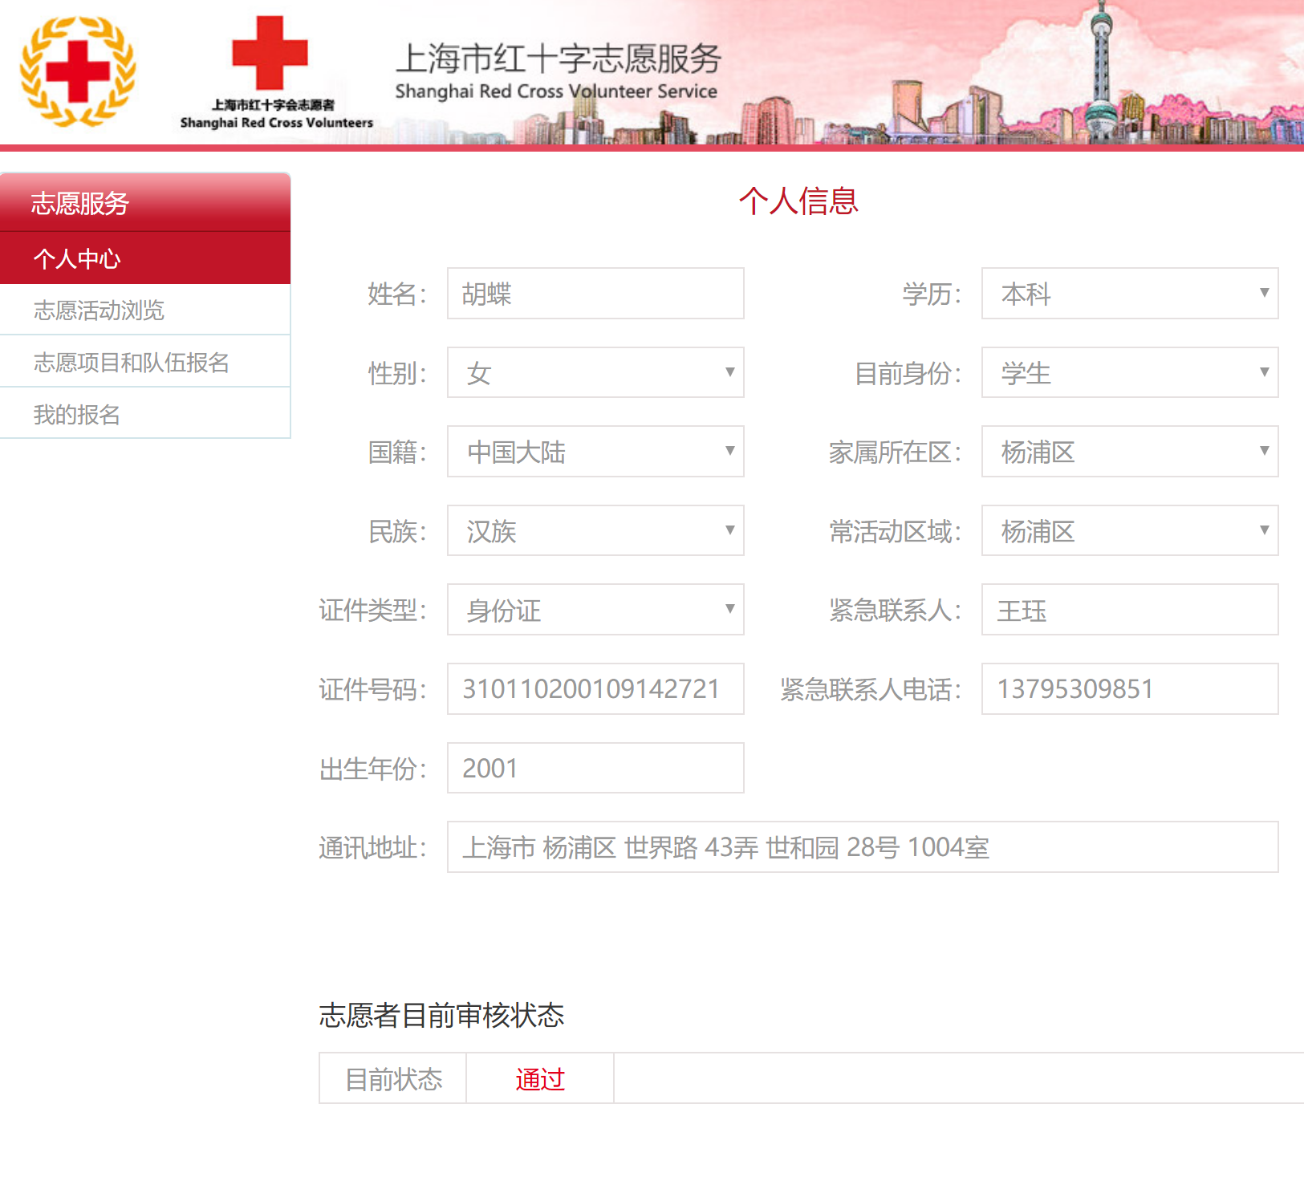The width and height of the screenshot is (1304, 1177).
Task: Open the 国籍 nationality dropdown
Action: pos(595,452)
